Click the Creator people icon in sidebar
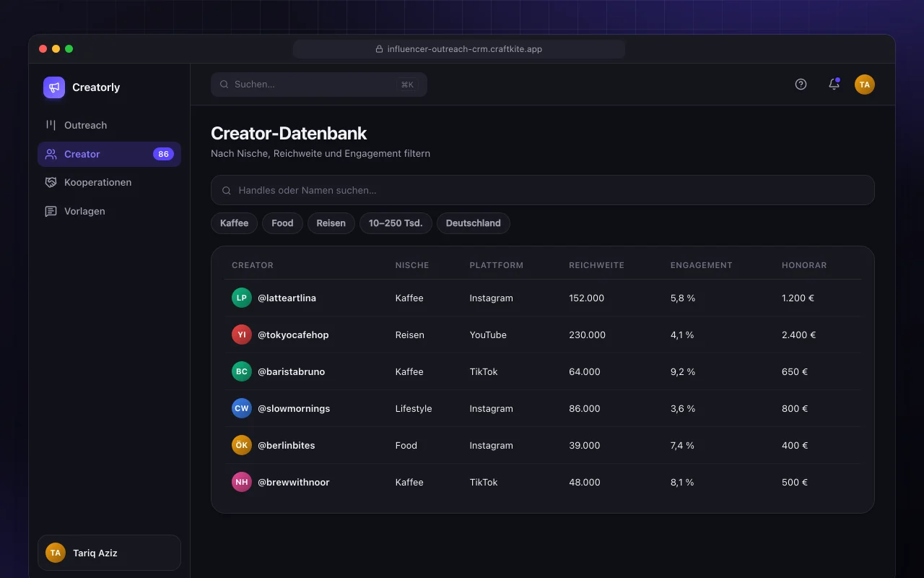924x578 pixels. click(51, 154)
